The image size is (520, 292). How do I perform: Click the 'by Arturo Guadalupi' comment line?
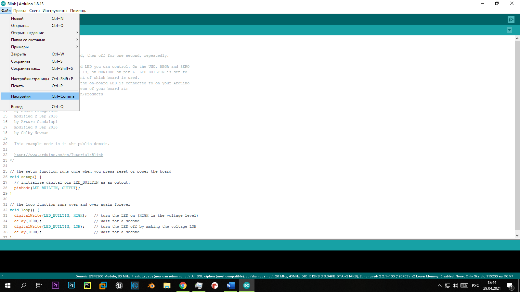[36, 122]
